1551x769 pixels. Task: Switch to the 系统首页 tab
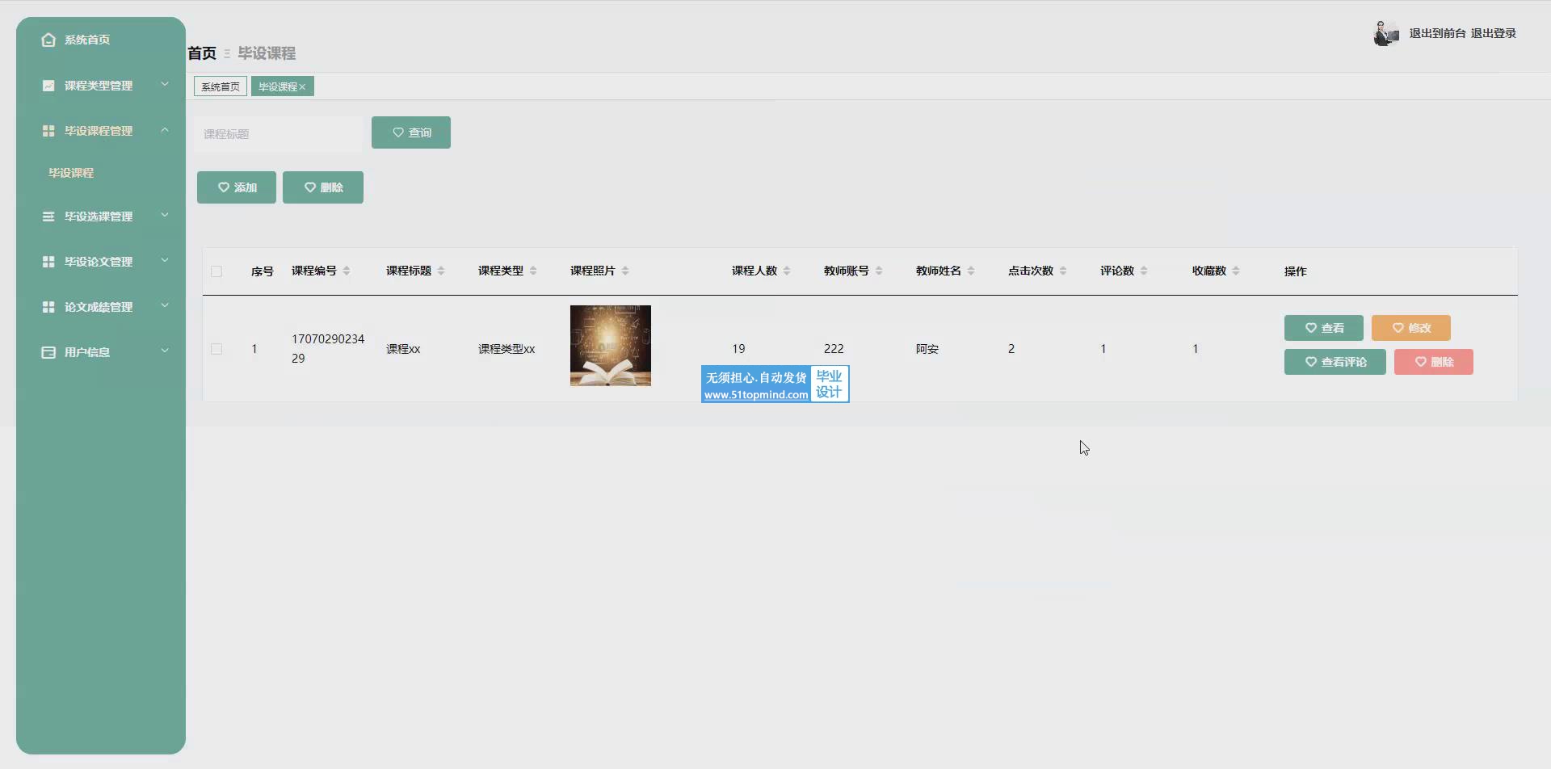[x=221, y=86]
